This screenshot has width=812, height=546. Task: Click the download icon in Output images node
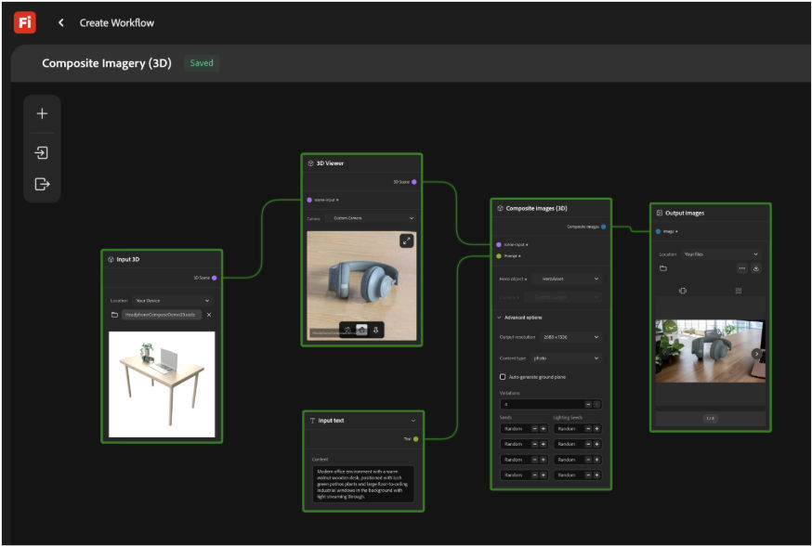[756, 268]
